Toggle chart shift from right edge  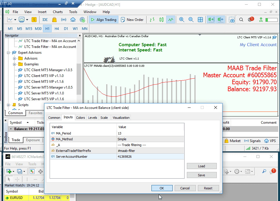pos(221,20)
